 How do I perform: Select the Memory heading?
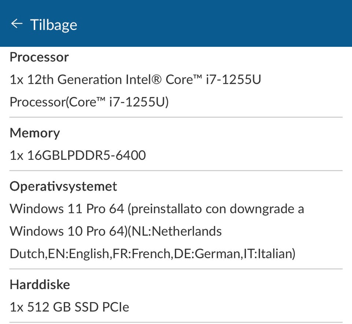click(34, 133)
